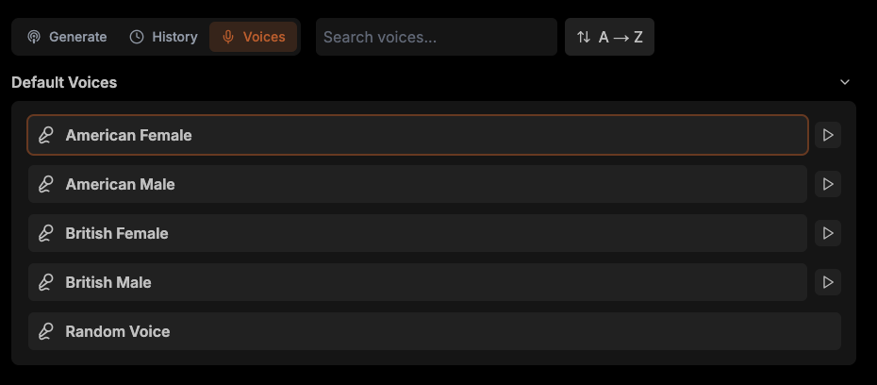Play the American Male voice preview
The height and width of the screenshot is (385, 877).
[828, 184]
